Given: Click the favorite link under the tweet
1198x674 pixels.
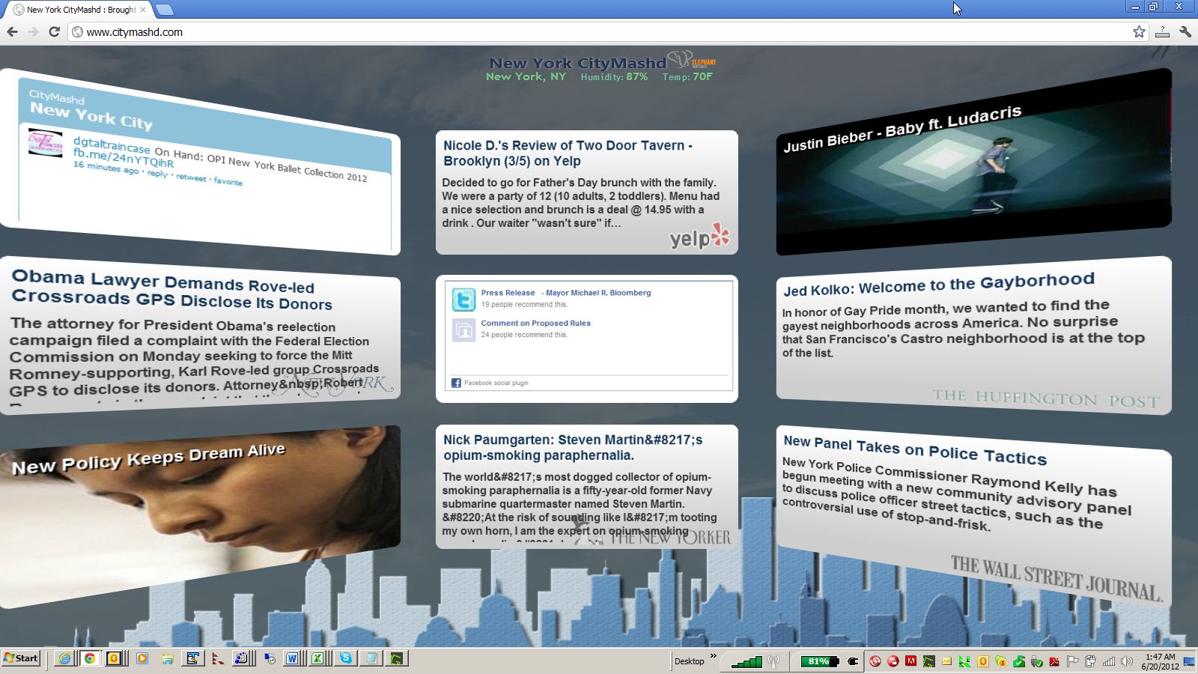Looking at the screenshot, I should [x=228, y=181].
